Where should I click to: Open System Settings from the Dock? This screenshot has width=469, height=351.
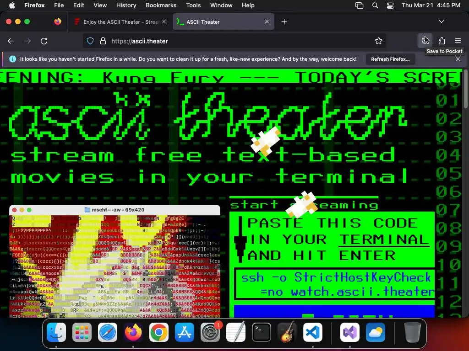click(x=210, y=332)
